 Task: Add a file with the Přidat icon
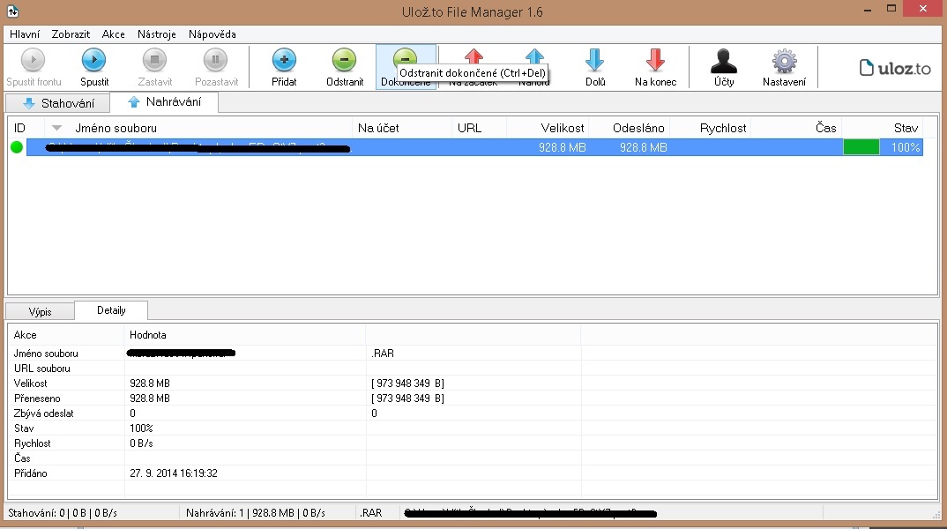(284, 60)
